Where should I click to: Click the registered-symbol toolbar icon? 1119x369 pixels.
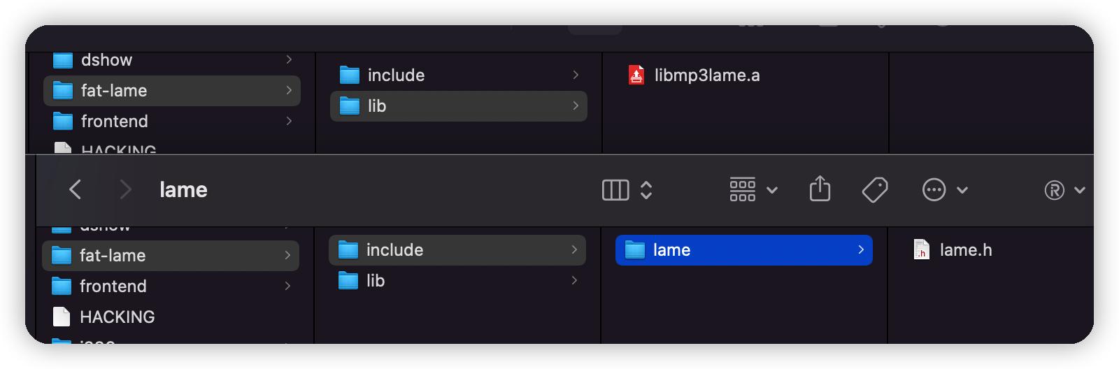[x=1054, y=190]
